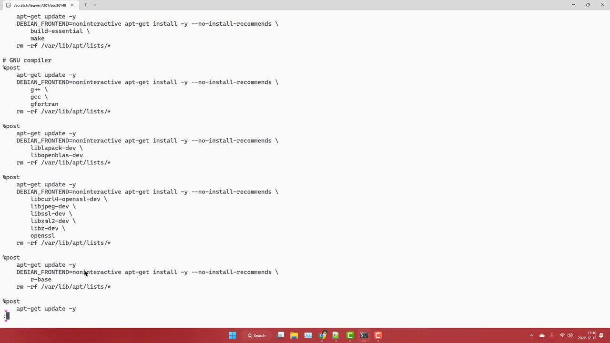Open the OneDrive cloud tray icon

click(x=542, y=335)
